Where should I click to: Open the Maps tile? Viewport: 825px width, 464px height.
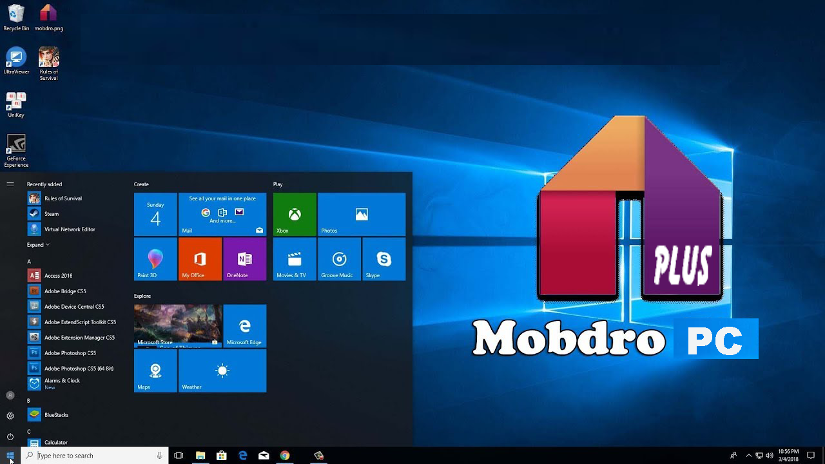pyautogui.click(x=155, y=371)
